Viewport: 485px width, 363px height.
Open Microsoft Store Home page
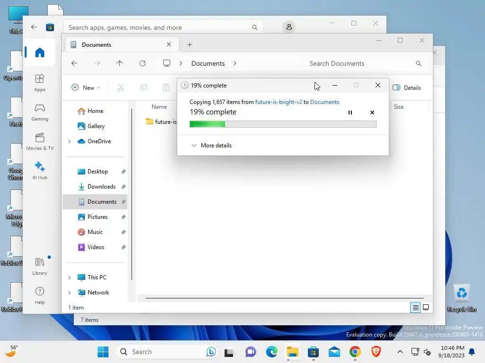40,52
